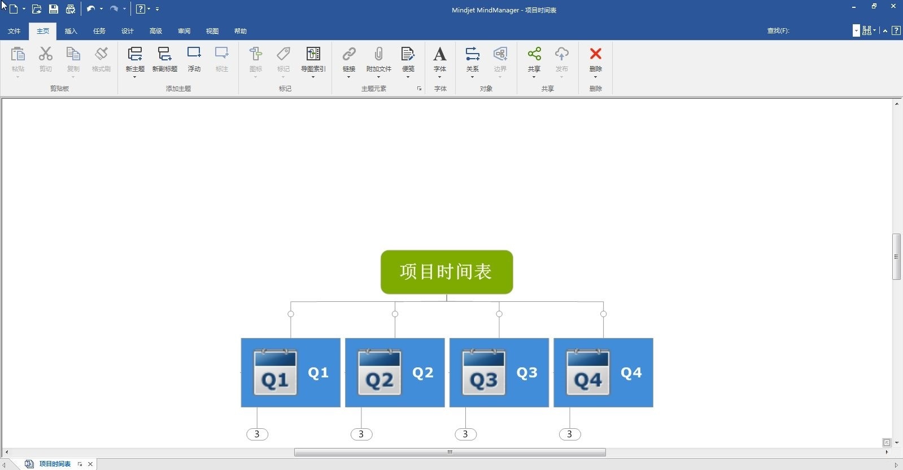Create a new map with the blank page icon
The height and width of the screenshot is (470, 903).
tap(14, 9)
